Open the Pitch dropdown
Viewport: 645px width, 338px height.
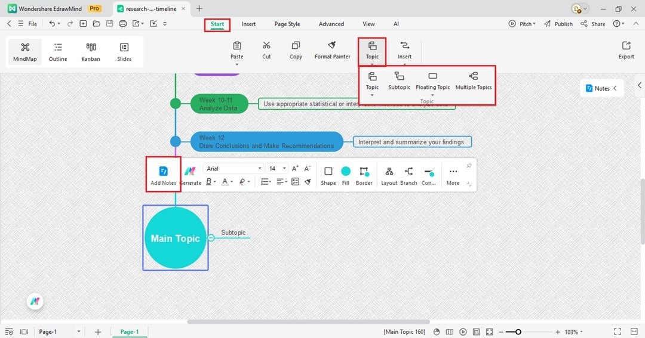point(522,24)
